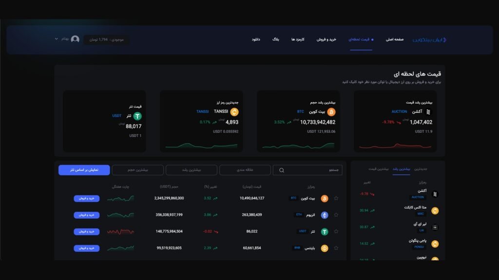Click the AUCTION coin icon in sidebar list
499x280 pixels.
click(x=435, y=194)
